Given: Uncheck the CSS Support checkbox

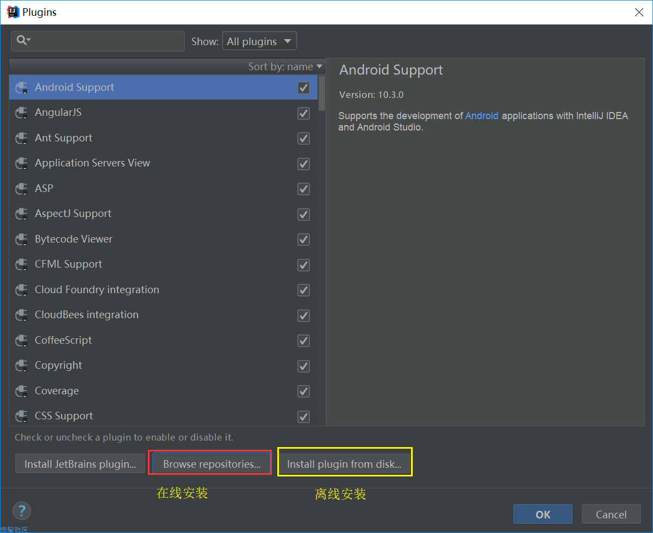Looking at the screenshot, I should point(303,417).
